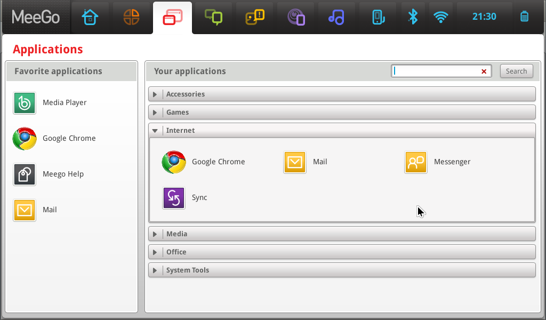Image resolution: width=546 pixels, height=320 pixels.
Task: Open Media Player from favorites
Action: 25,103
